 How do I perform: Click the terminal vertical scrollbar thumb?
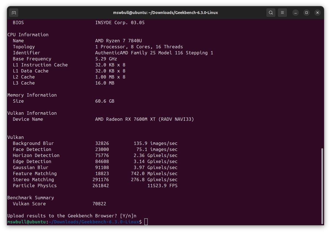click(x=322, y=186)
